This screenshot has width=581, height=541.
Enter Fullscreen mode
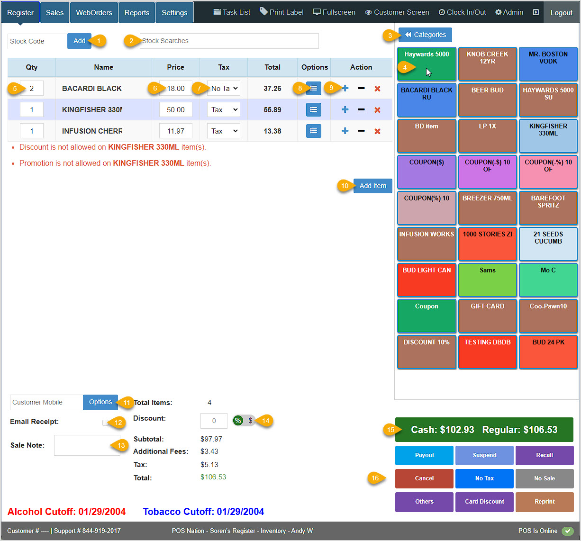pyautogui.click(x=334, y=12)
